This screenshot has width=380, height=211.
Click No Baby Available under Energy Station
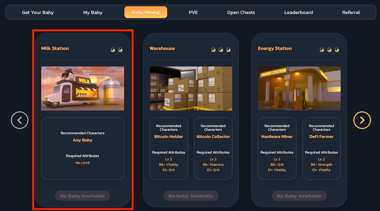(299, 196)
